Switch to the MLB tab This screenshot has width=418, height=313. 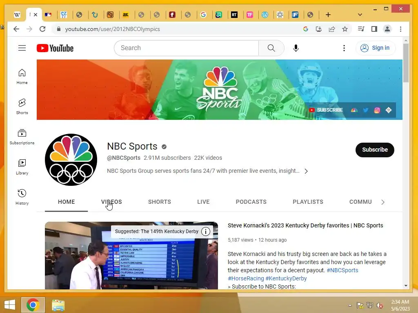click(x=48, y=15)
